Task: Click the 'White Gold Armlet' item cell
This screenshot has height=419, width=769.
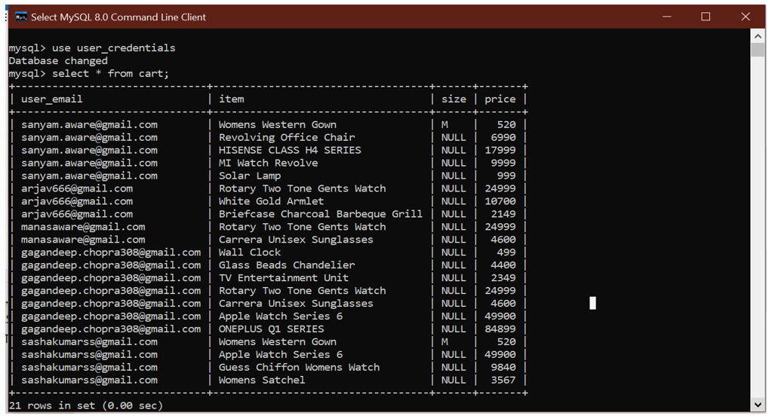Action: click(x=271, y=201)
